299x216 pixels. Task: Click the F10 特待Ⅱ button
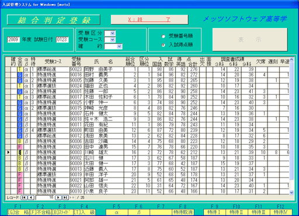[x=237, y=212]
